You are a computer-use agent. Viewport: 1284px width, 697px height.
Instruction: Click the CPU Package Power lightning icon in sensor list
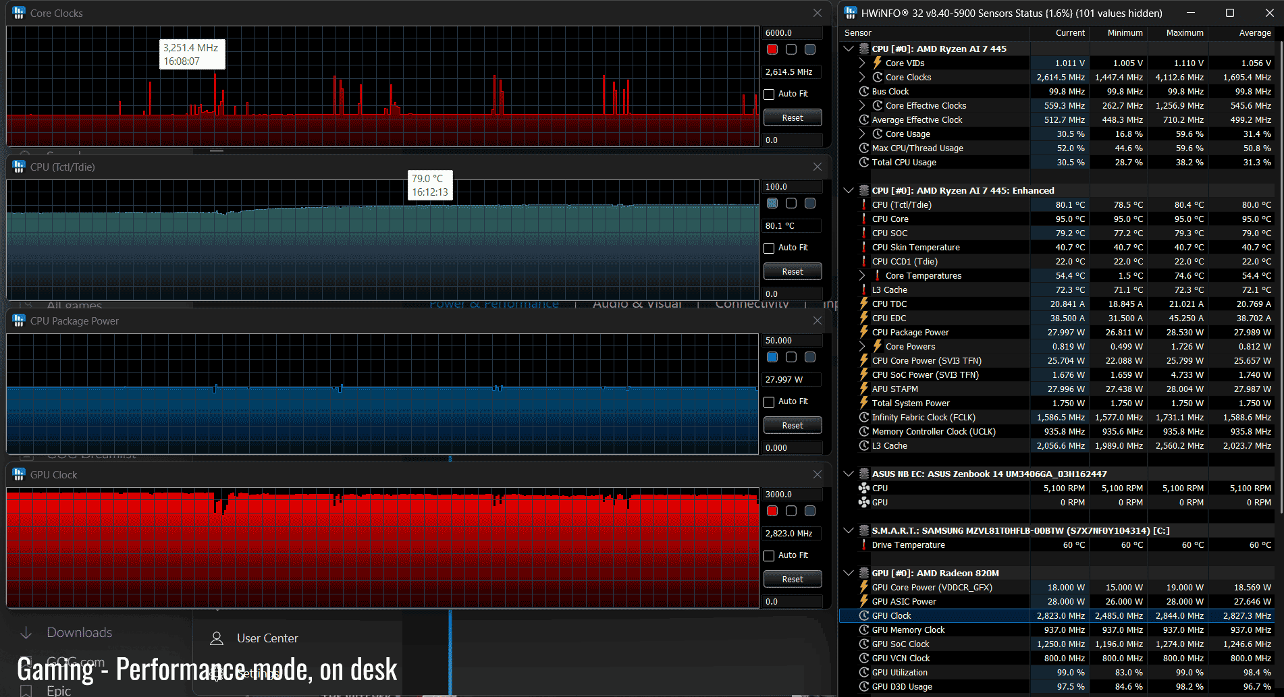[864, 332]
